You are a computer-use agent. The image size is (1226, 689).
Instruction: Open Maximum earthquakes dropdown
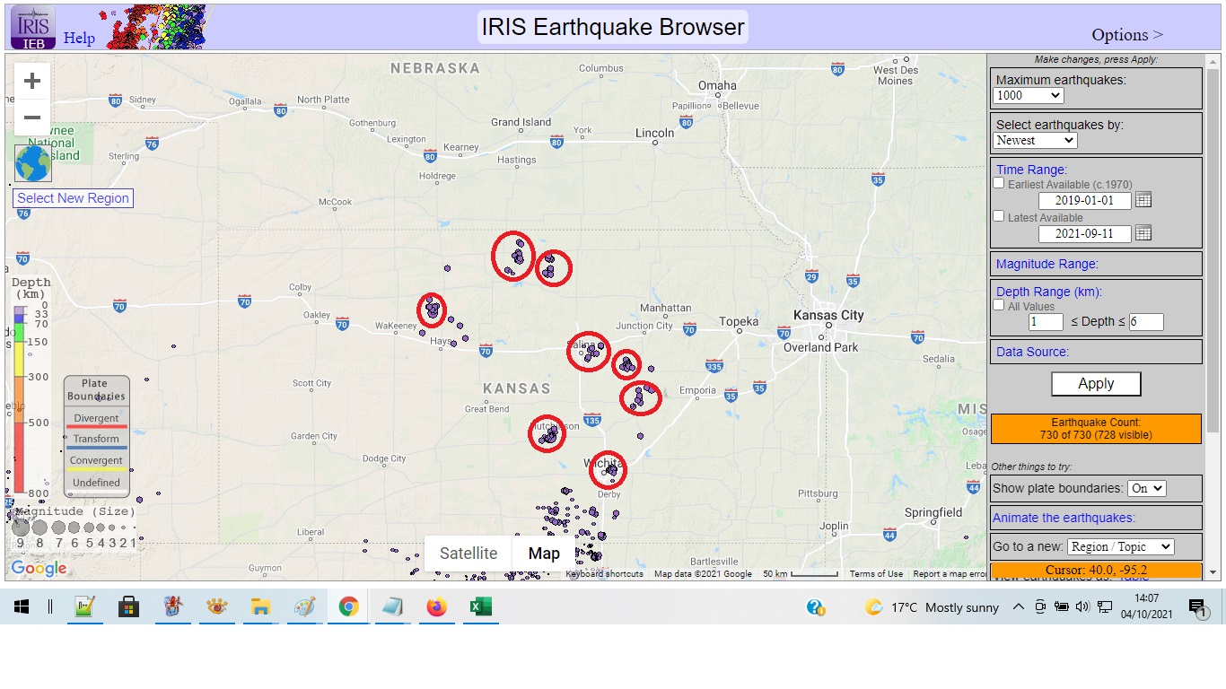1029,95
